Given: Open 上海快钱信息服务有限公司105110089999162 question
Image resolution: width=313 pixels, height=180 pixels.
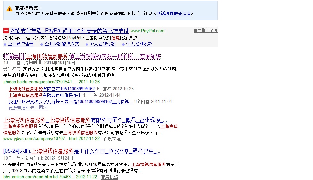Looking at the screenshot, I should click(52, 89).
